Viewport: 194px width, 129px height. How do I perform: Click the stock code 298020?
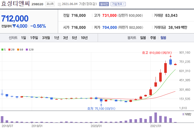coord(37,4)
